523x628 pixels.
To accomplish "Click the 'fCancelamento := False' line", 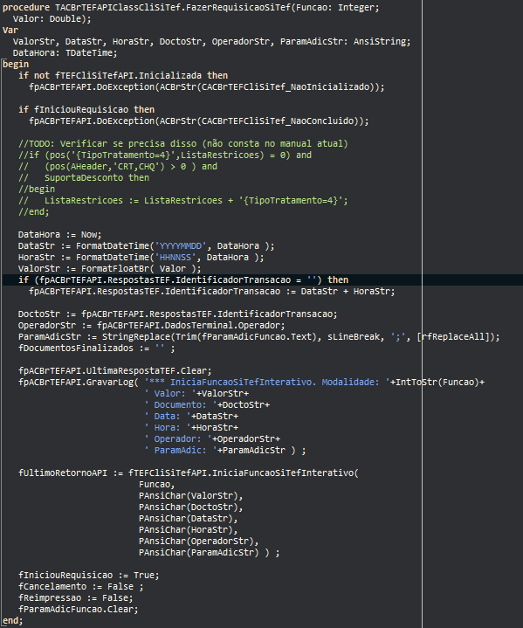I will [80, 586].
